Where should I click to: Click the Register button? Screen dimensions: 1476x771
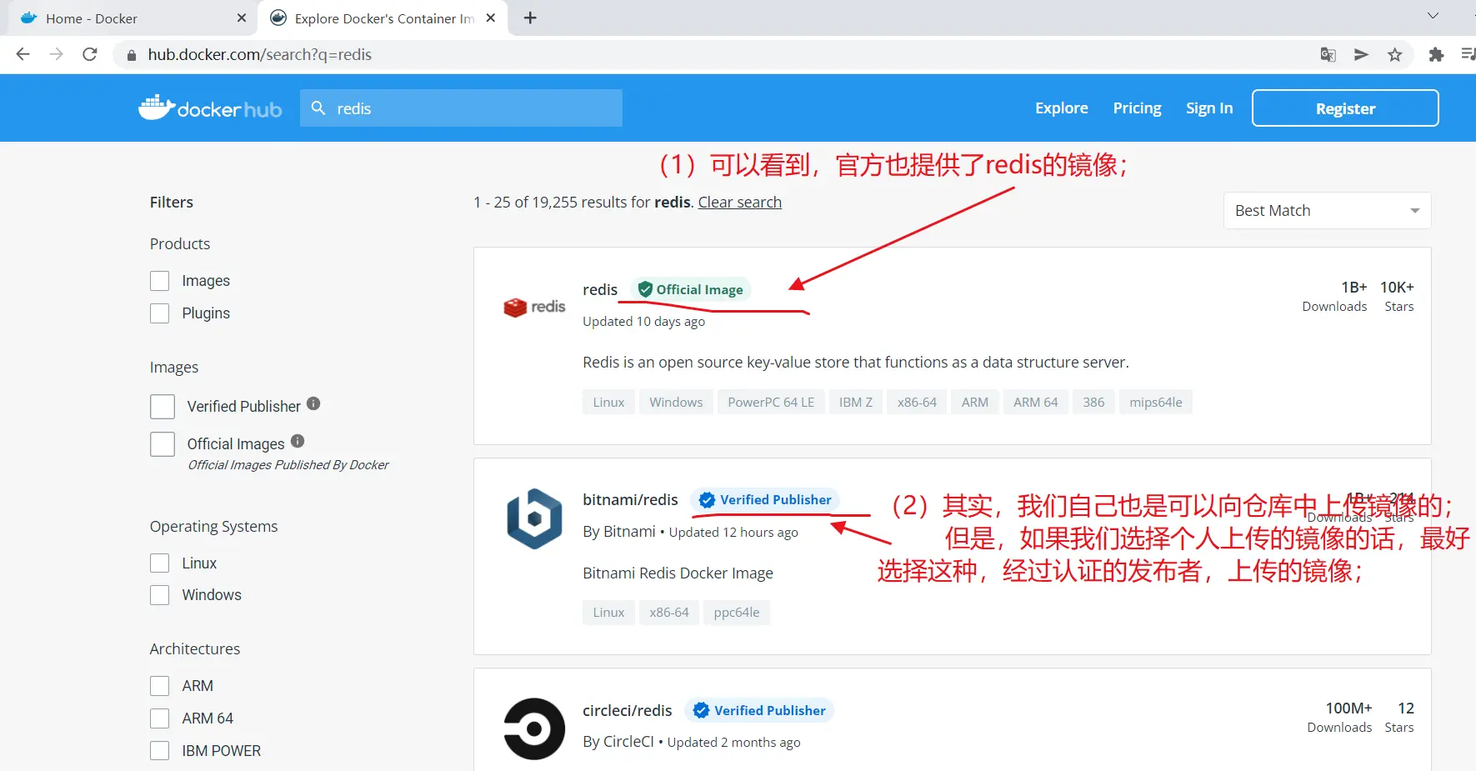[x=1345, y=108]
